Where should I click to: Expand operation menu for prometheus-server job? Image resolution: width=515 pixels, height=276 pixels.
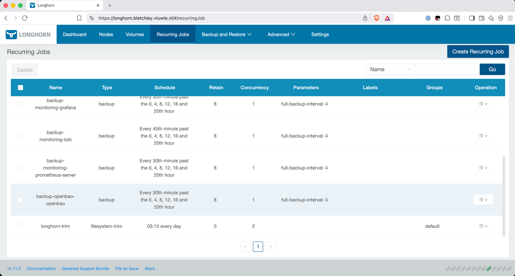[483, 168]
